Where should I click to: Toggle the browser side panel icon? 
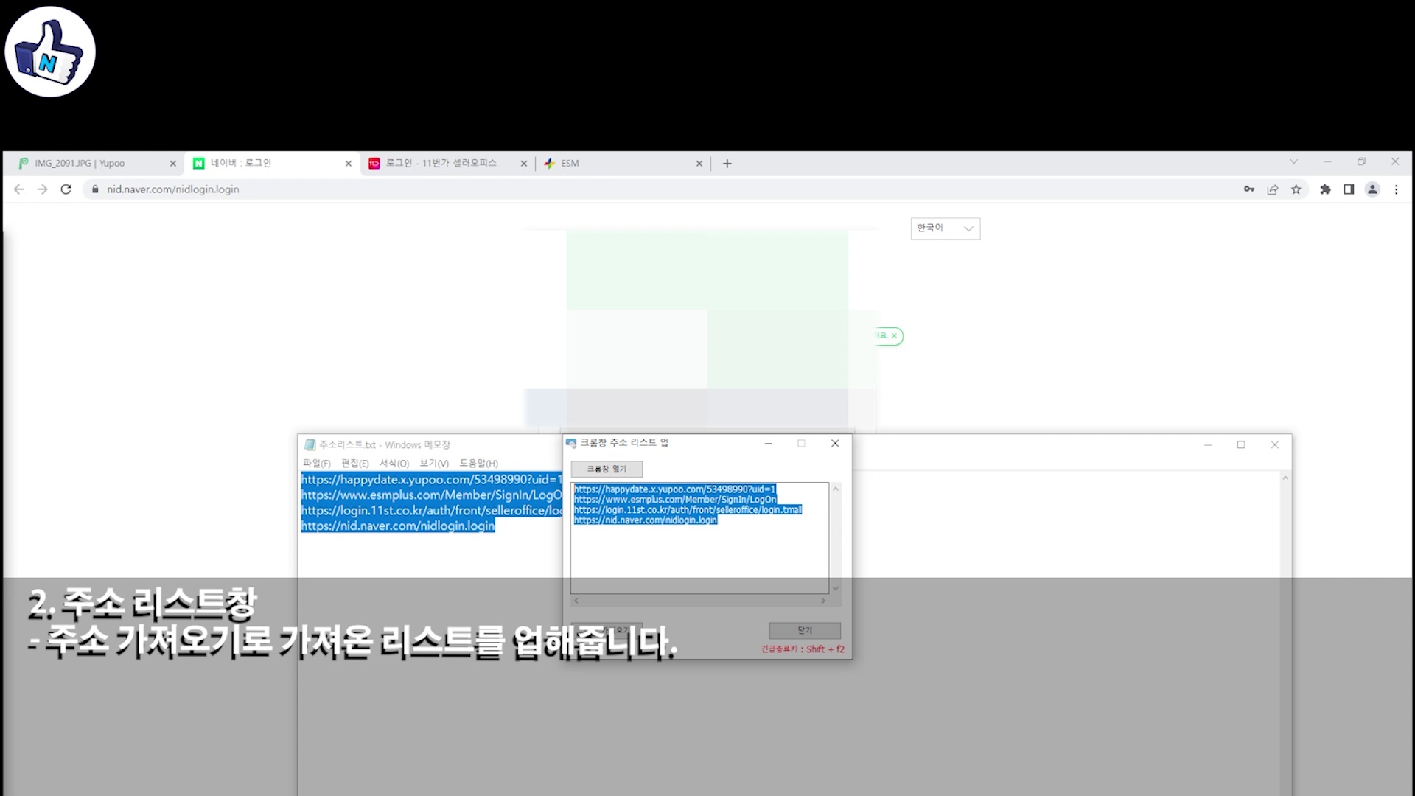pos(1349,189)
